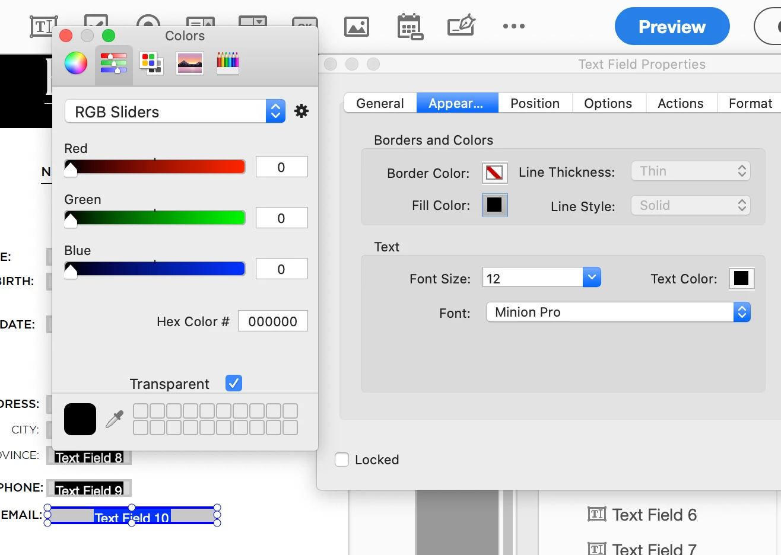Toggle the Transparent checkbox
This screenshot has height=555, width=781.
pyautogui.click(x=234, y=383)
